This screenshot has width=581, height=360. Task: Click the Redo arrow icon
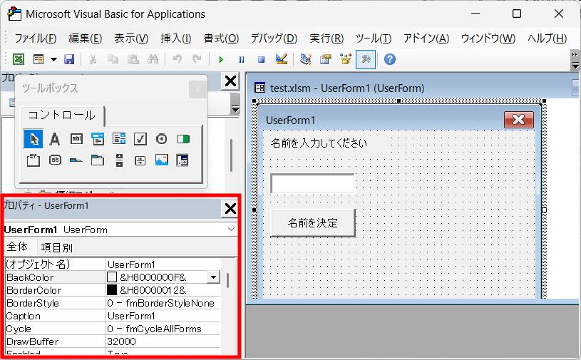click(x=197, y=59)
